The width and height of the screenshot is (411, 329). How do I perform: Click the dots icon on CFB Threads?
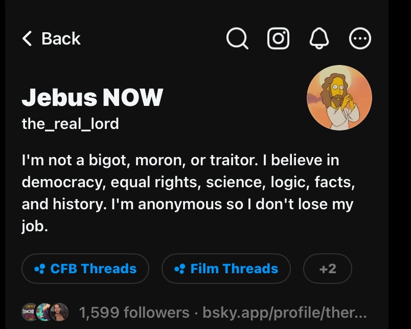39,269
